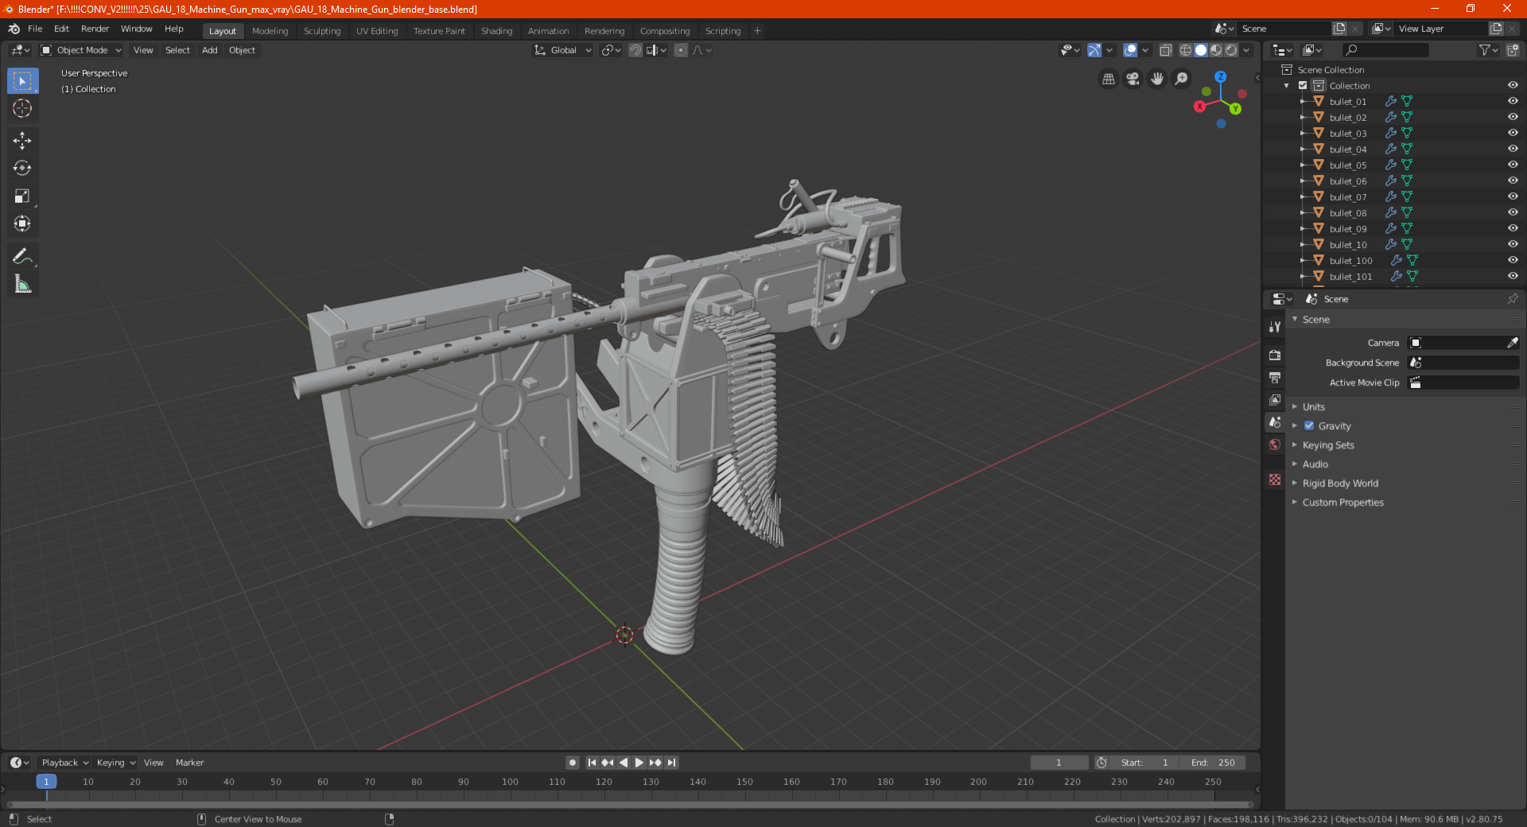
Task: Switch to wireframe viewport shading
Action: tap(1186, 50)
